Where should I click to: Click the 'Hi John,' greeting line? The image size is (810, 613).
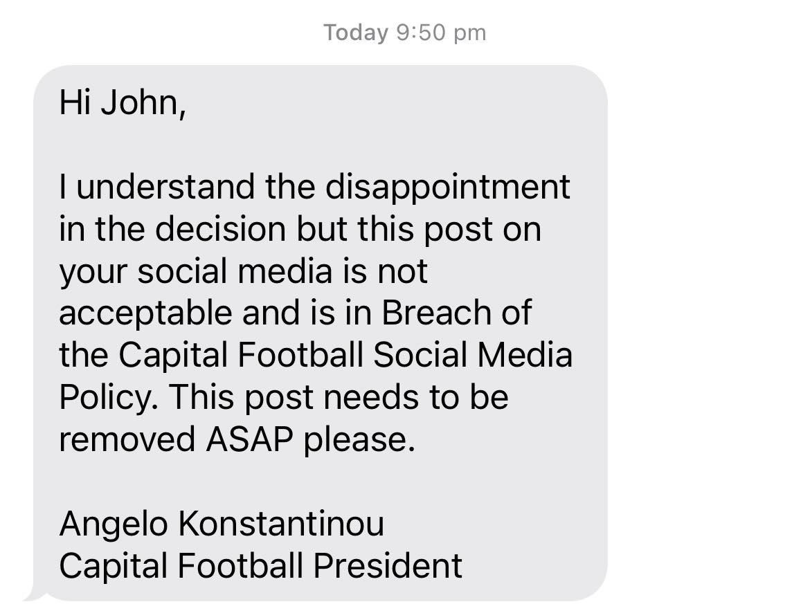pyautogui.click(x=123, y=103)
